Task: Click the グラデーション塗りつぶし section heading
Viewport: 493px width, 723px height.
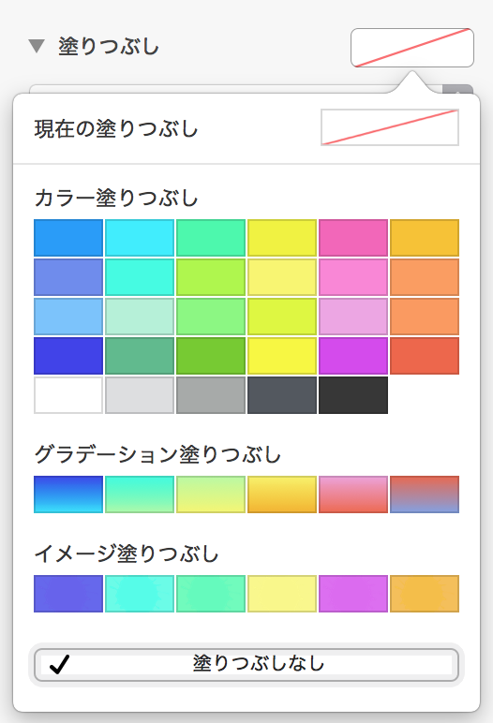Action: tap(157, 454)
